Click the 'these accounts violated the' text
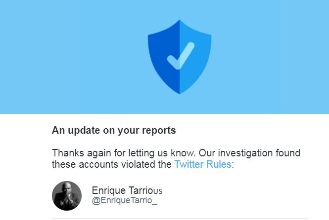 click(x=111, y=164)
